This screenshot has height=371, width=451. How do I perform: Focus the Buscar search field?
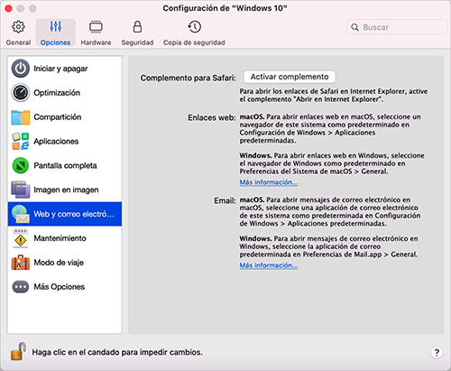point(397,27)
